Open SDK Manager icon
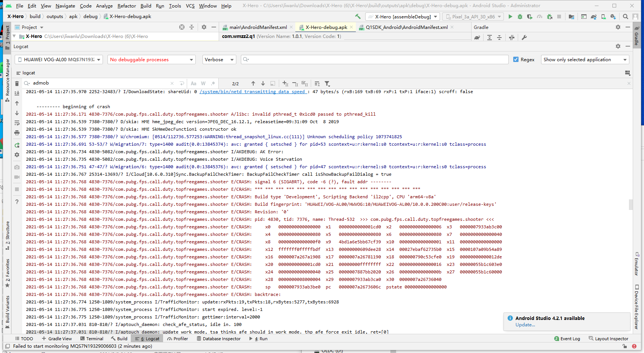Viewport: 644px width, 353px height. point(613,17)
